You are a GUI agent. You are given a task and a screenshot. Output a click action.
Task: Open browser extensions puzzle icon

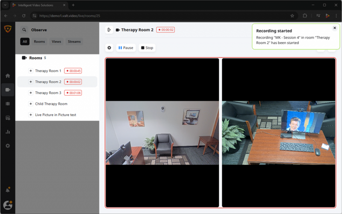pos(305,16)
